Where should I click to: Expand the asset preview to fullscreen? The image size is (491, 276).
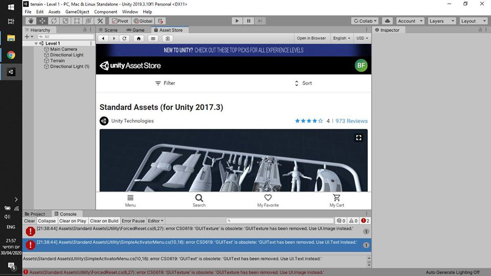(x=359, y=137)
